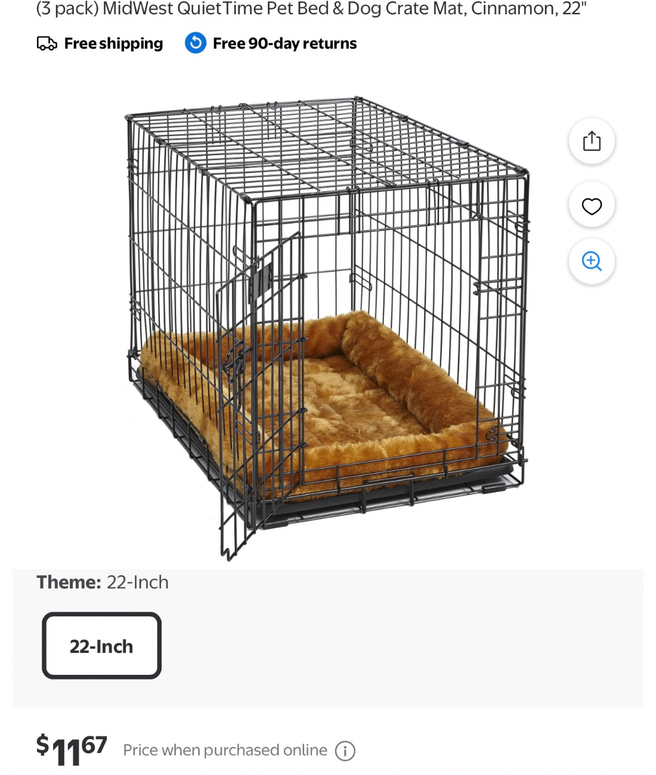Screen dimensions: 656x775
Task: Tap the share icon button
Action: (592, 141)
